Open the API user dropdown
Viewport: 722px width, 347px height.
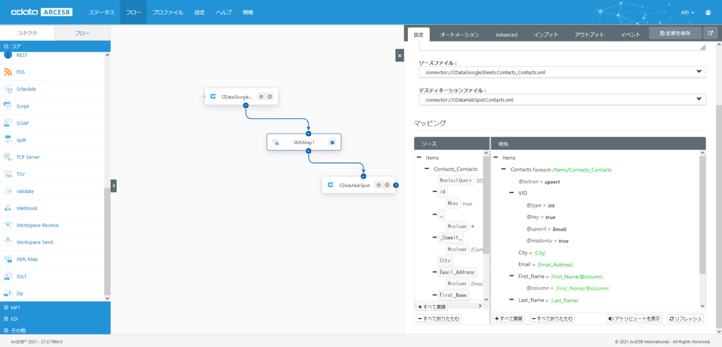[x=688, y=12]
